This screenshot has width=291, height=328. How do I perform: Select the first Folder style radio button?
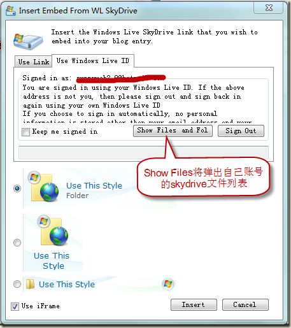(x=17, y=189)
